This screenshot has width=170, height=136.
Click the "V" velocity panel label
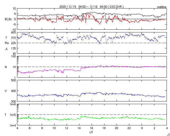(6, 91)
